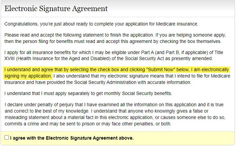Image resolution: width=238 pixels, height=146 pixels.
Task: Click the "I declare under penalty of perjury" text
Action: click(x=44, y=105)
